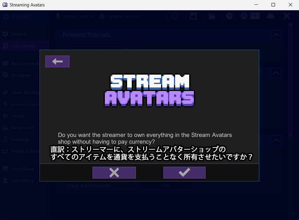Click the alert icon on the toolbar
Viewport: 299px width, 220px height.
click(175, 16)
